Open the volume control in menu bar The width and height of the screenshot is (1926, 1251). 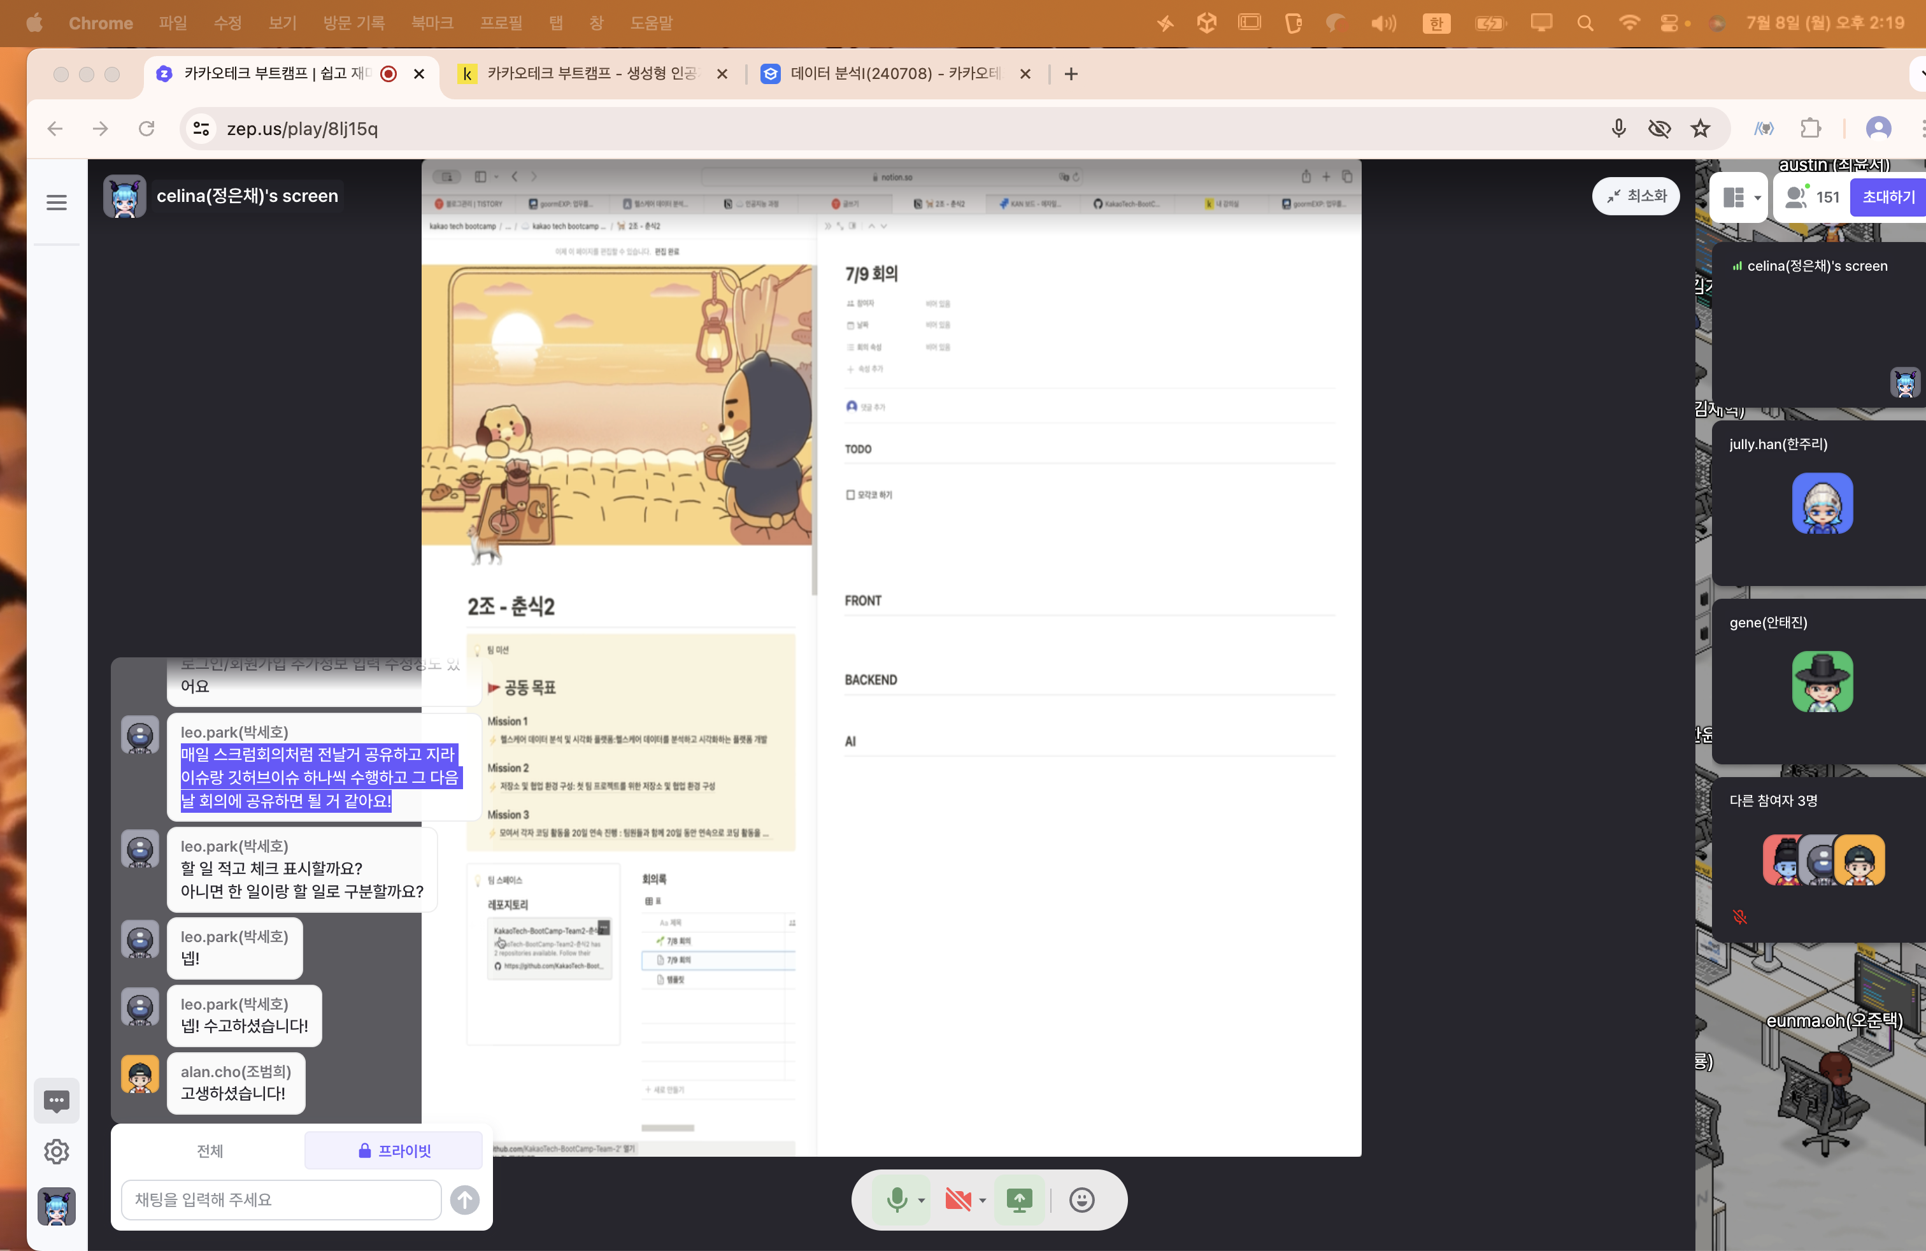(x=1383, y=23)
